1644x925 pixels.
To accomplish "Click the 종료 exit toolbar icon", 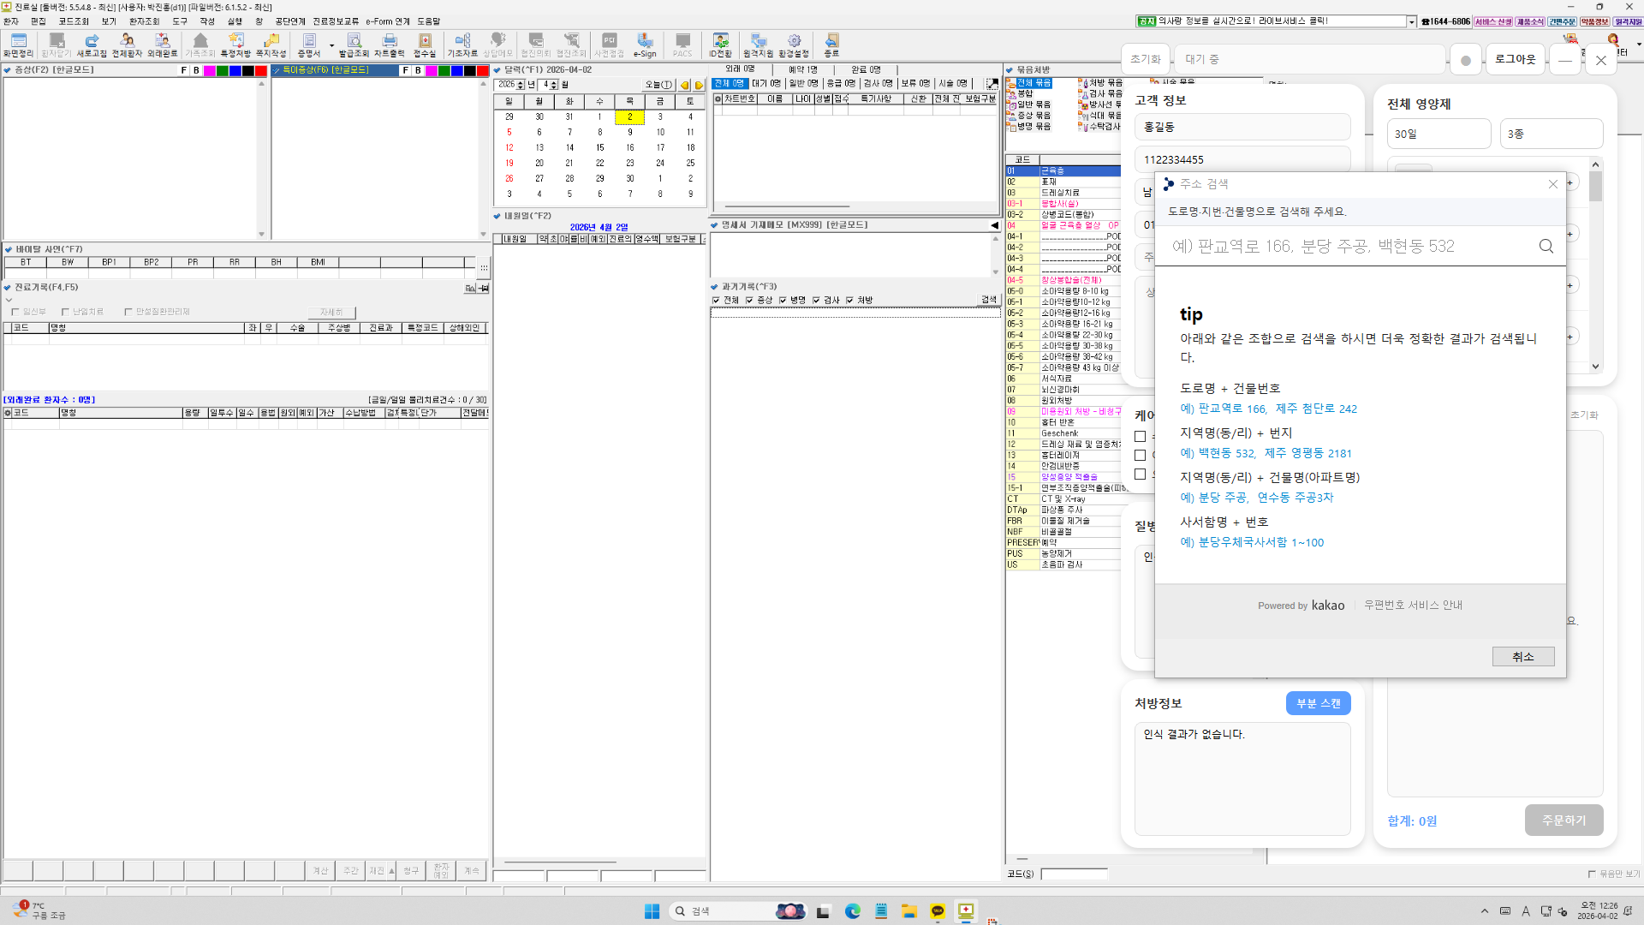I will click(x=831, y=45).
